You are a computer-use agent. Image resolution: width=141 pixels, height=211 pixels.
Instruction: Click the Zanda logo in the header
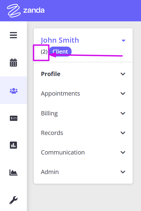tap(26, 11)
